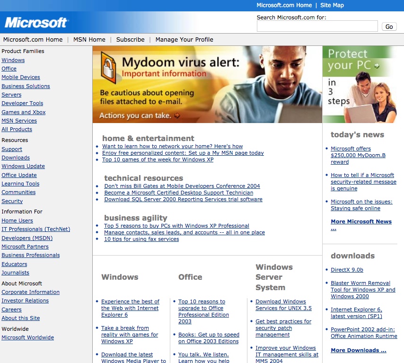
Task: Go to MSN Home
Action: pyautogui.click(x=89, y=39)
